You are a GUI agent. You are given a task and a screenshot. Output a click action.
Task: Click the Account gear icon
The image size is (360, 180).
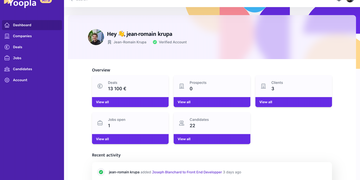(7, 80)
